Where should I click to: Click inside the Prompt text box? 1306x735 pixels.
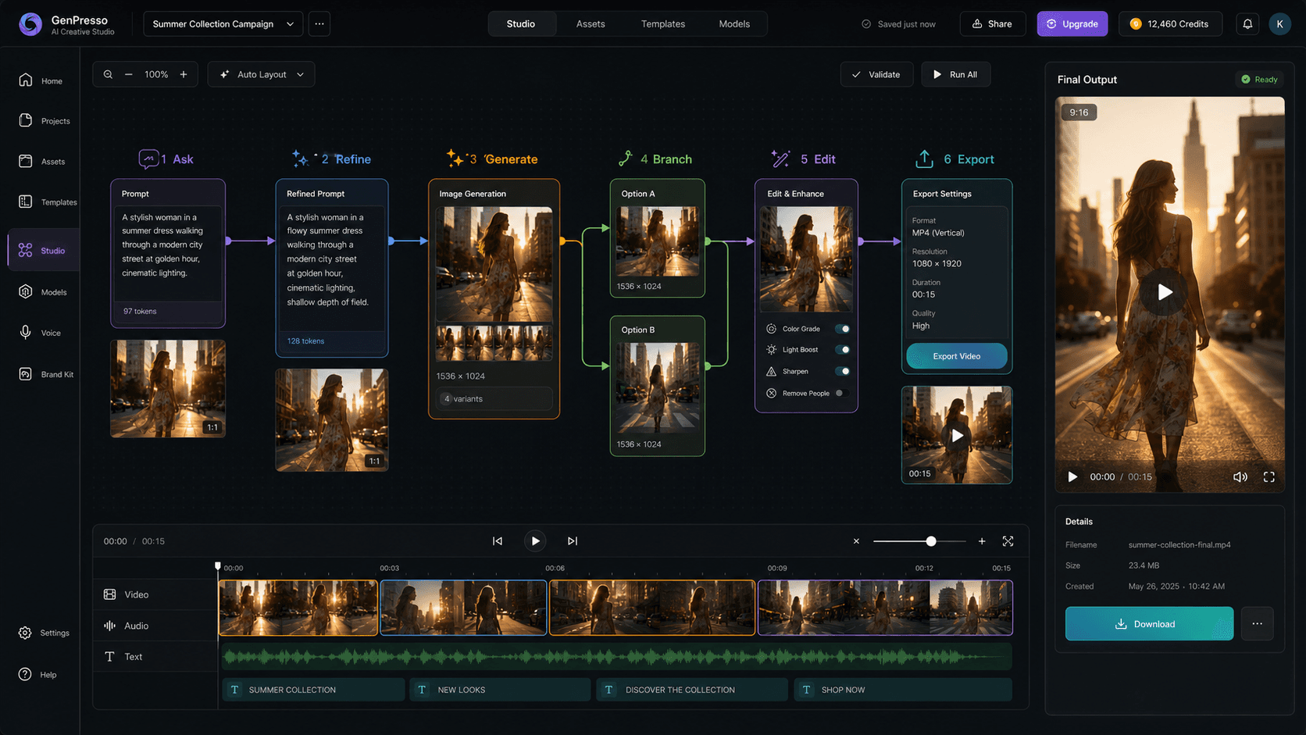click(x=168, y=253)
